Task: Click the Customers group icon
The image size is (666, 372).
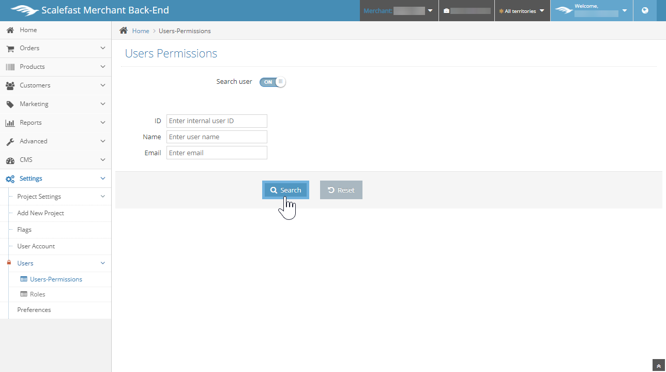Action: click(x=10, y=85)
